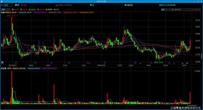Image resolution: width=203 pixels, height=110 pixels.
Task: Click the vertical scale slider handle at right edge
Action: click(x=202, y=56)
